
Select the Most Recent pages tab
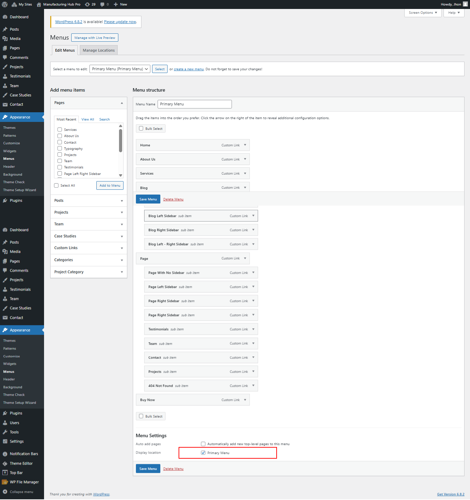66,119
